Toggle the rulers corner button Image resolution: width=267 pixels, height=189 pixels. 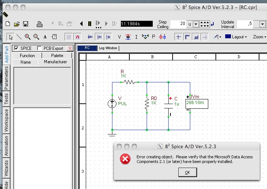pyautogui.click(x=187, y=37)
